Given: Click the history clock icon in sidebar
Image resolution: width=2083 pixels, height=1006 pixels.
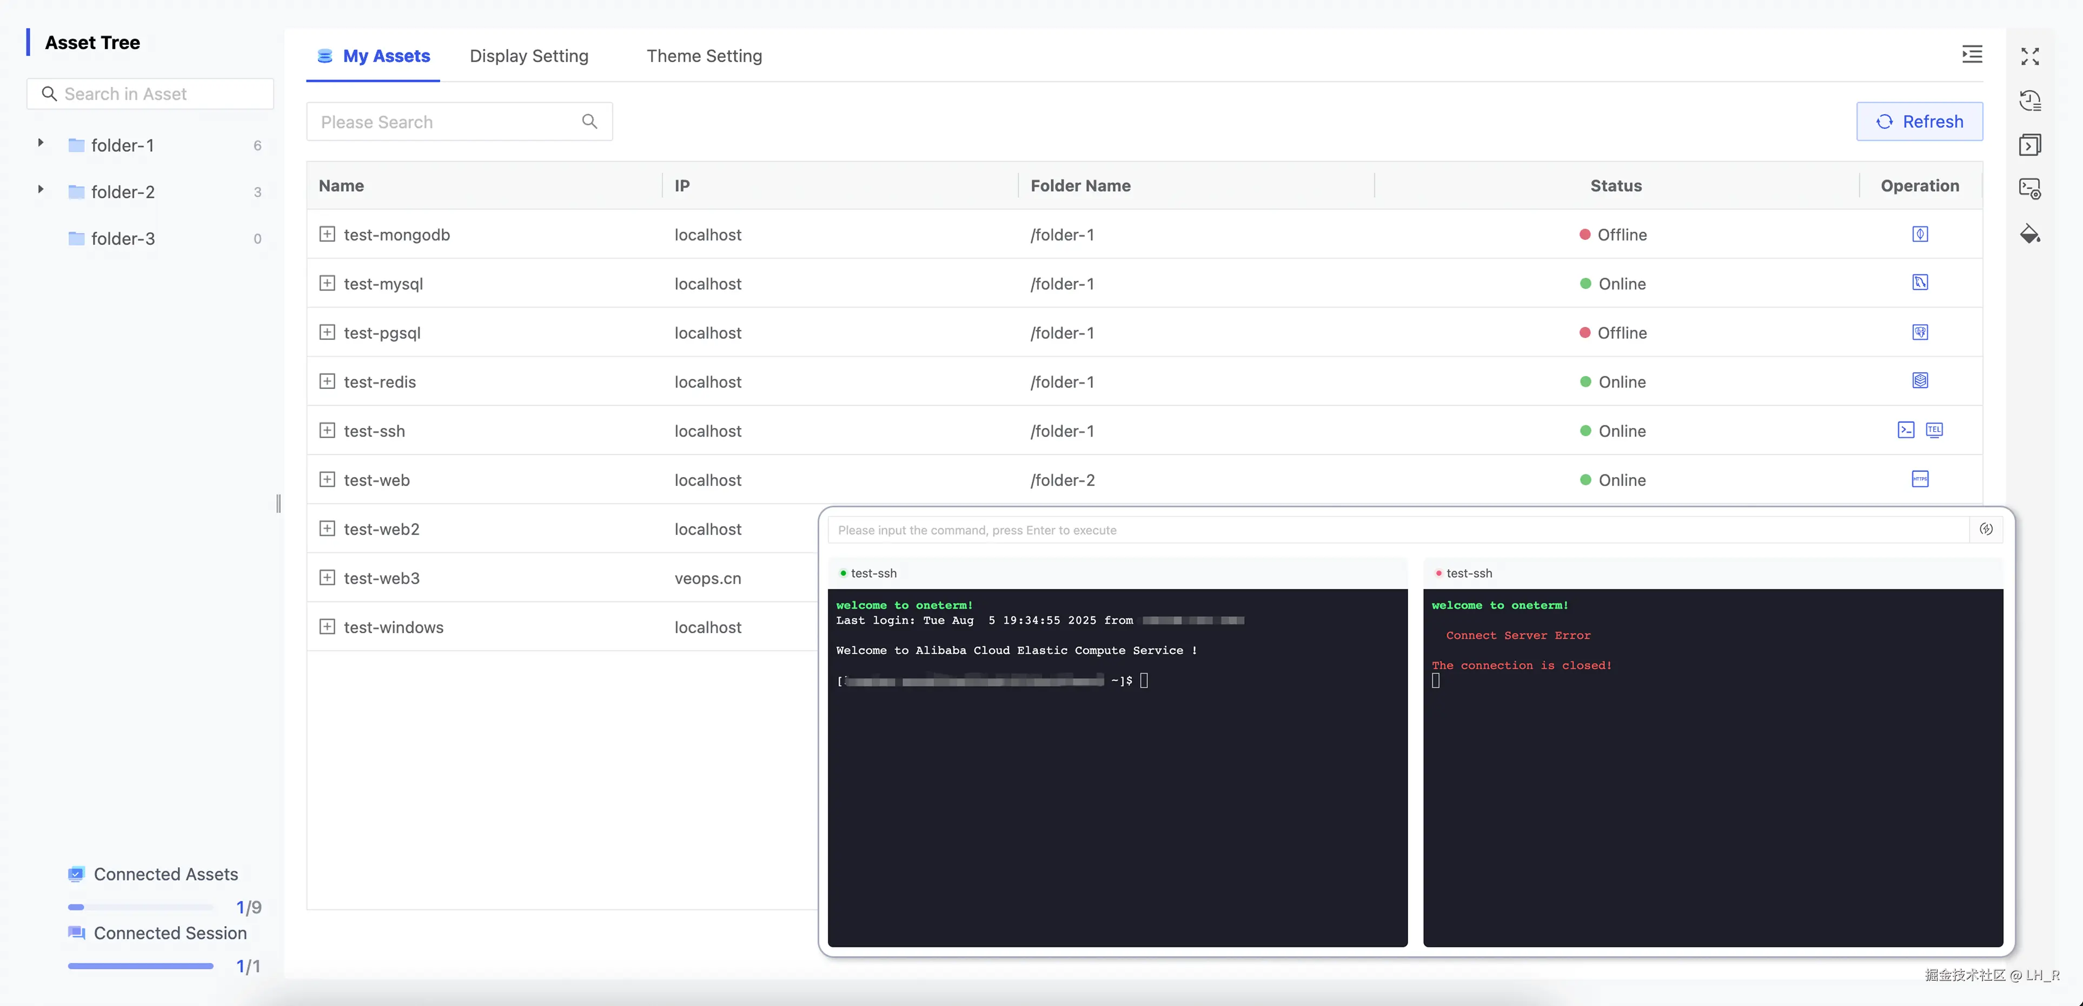Looking at the screenshot, I should [2029, 100].
